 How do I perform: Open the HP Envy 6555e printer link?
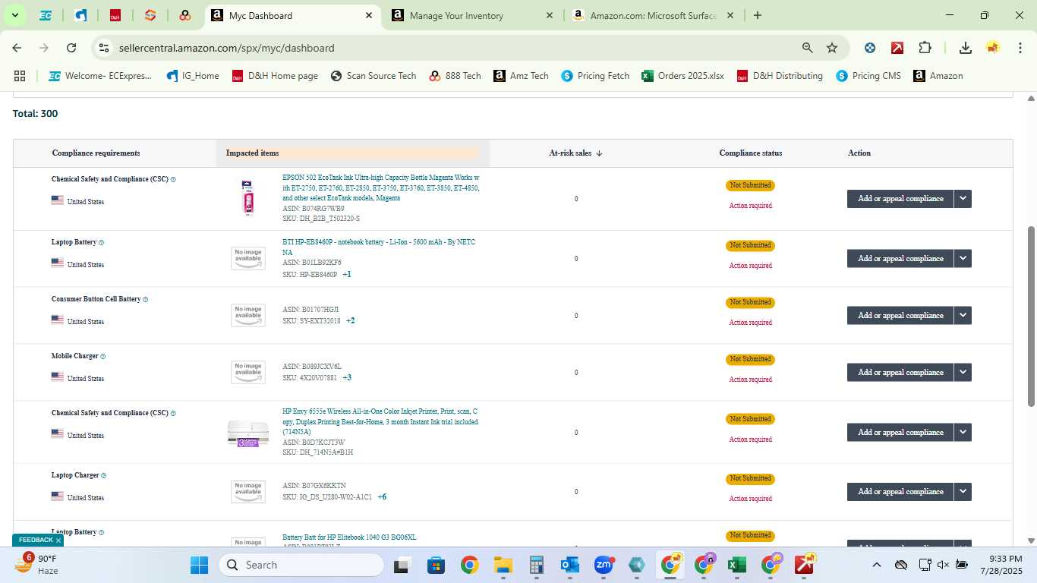click(380, 421)
